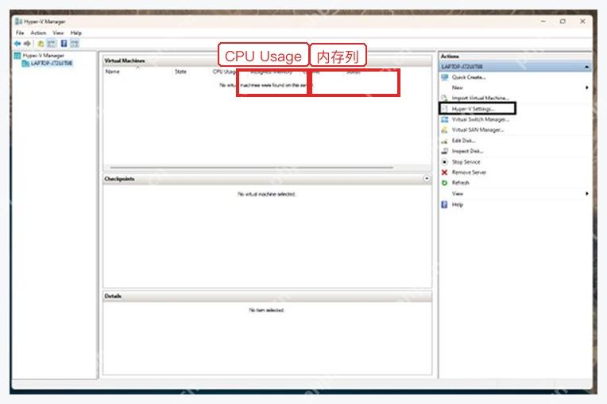Click the Help icon in Actions pane
607x404 pixels.
(x=444, y=204)
